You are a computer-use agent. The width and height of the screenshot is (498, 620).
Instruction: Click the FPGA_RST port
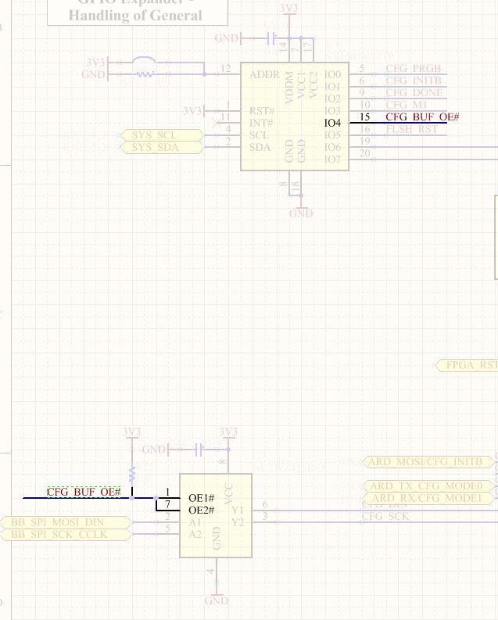click(468, 365)
